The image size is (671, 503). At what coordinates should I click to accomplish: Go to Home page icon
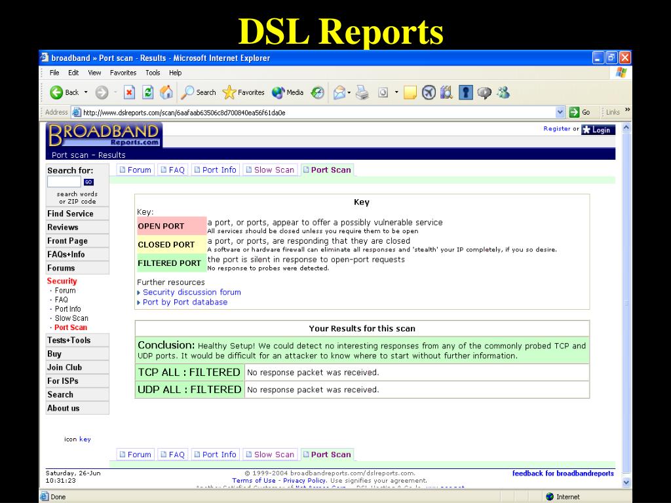pos(166,92)
